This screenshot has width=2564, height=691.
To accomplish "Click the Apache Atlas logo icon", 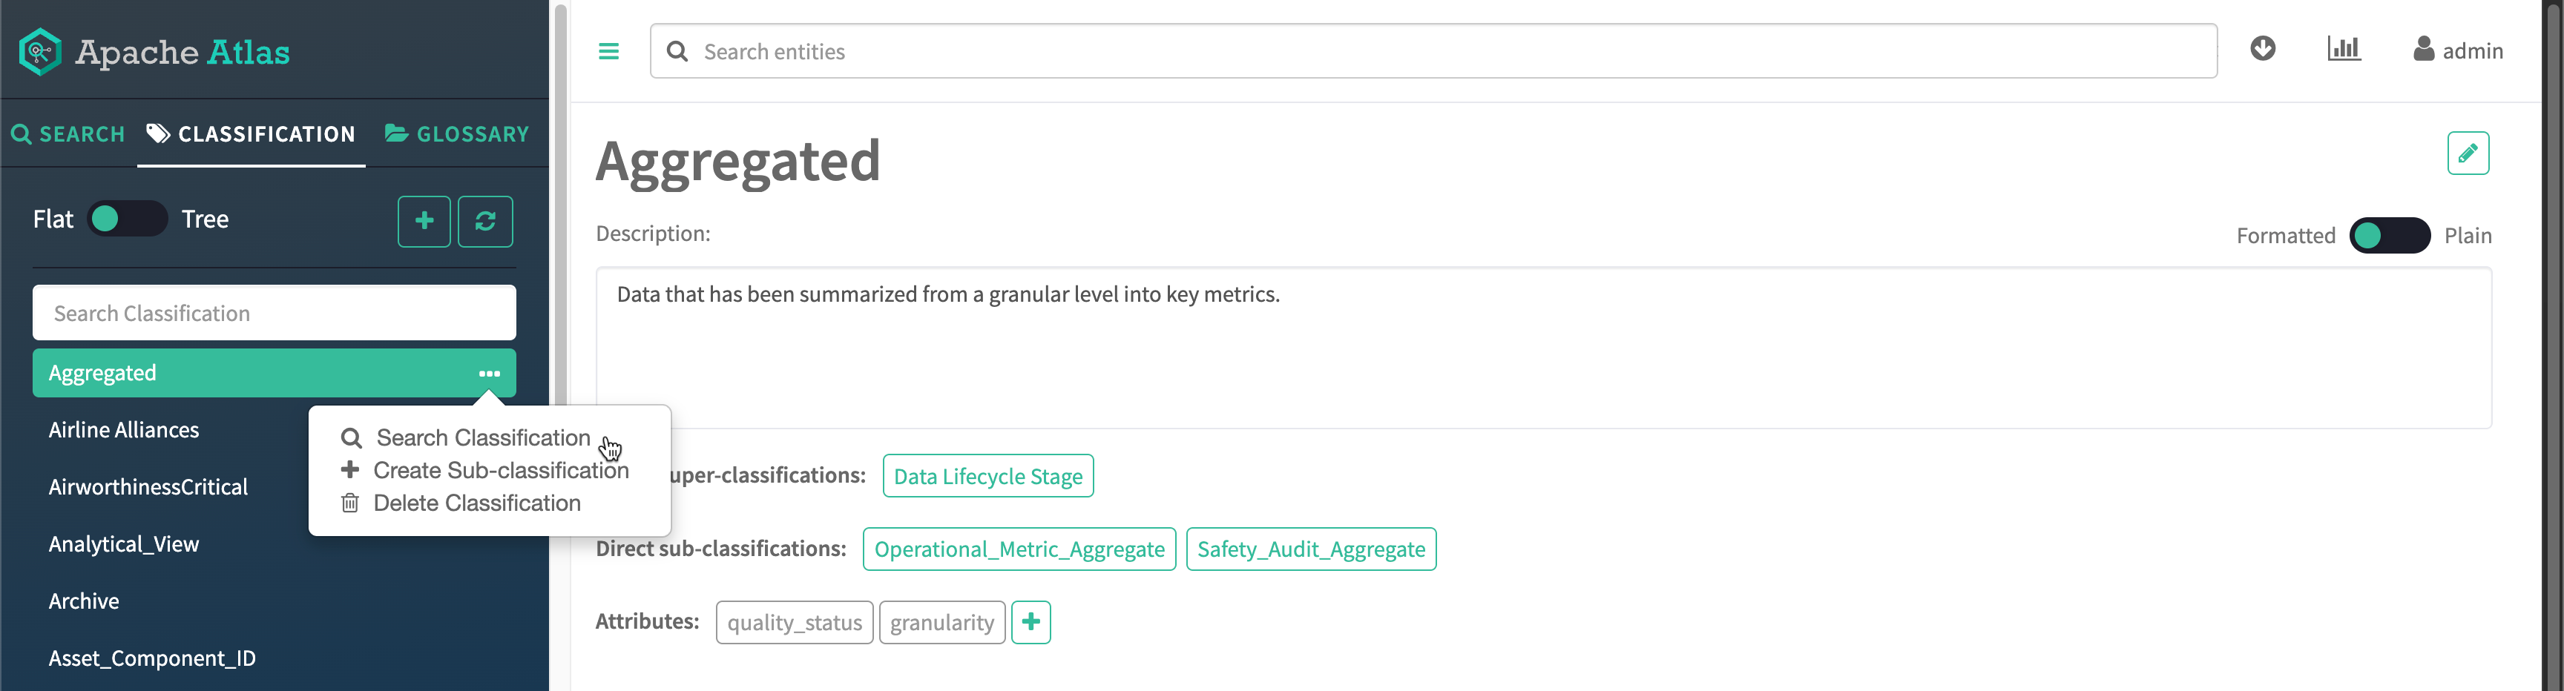I will coord(40,52).
